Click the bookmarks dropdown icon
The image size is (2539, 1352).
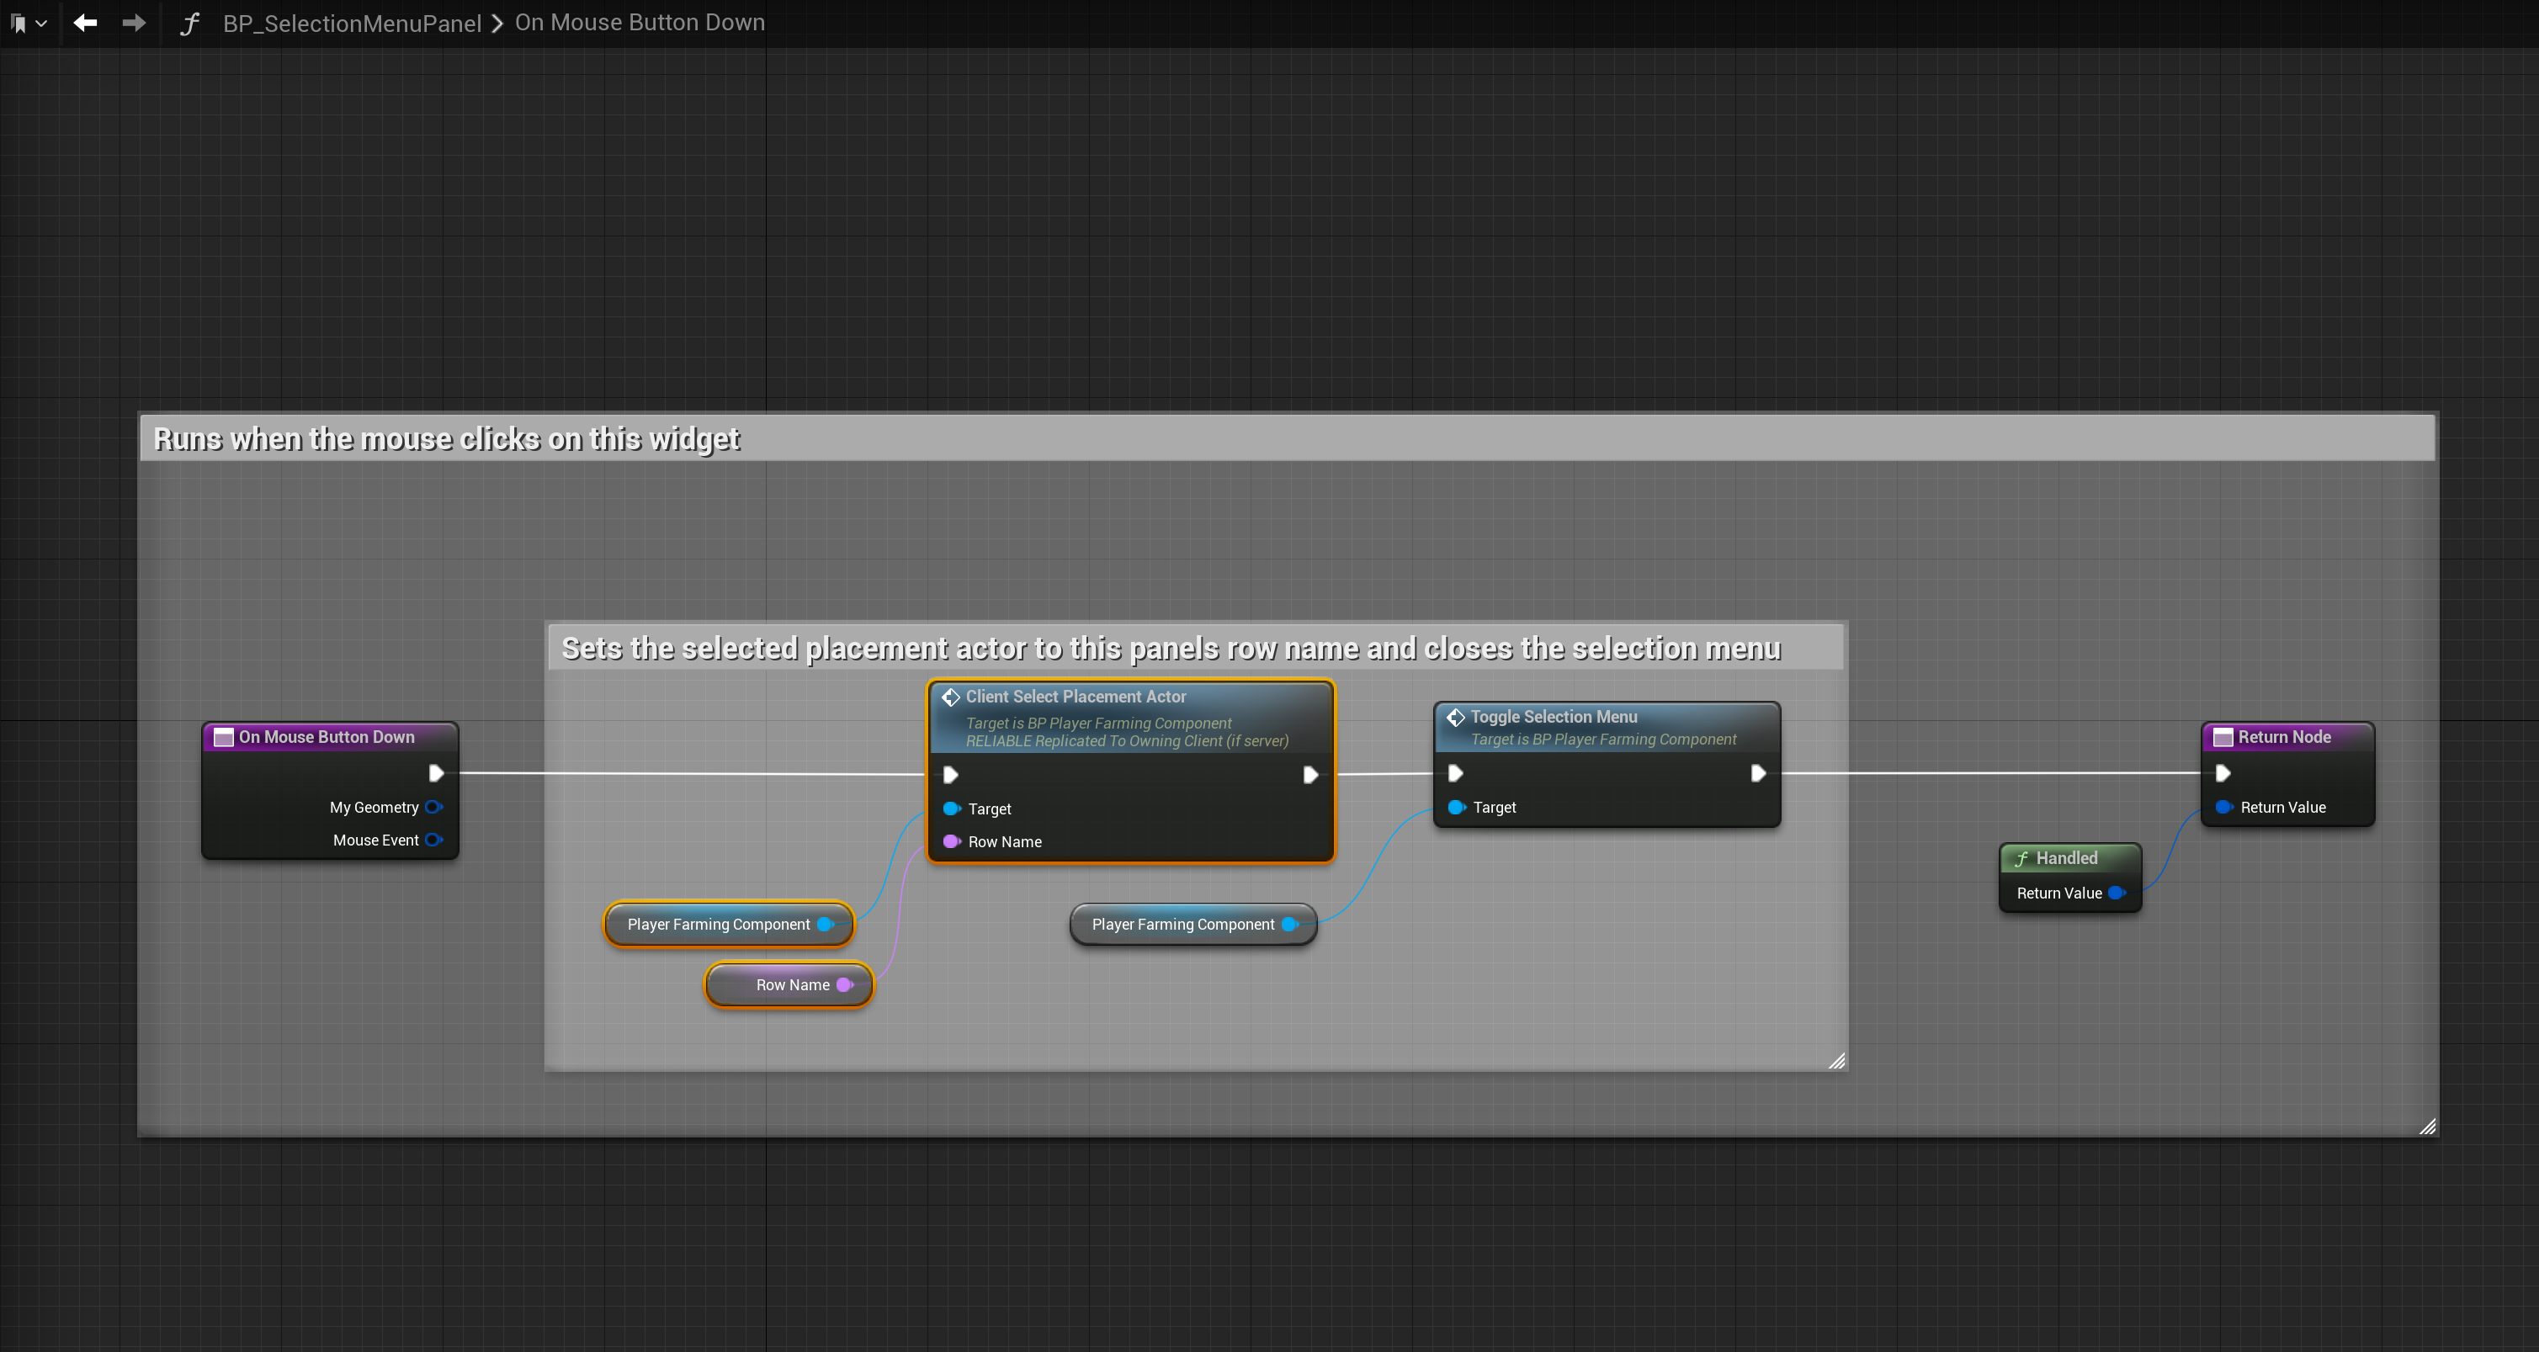tap(27, 23)
